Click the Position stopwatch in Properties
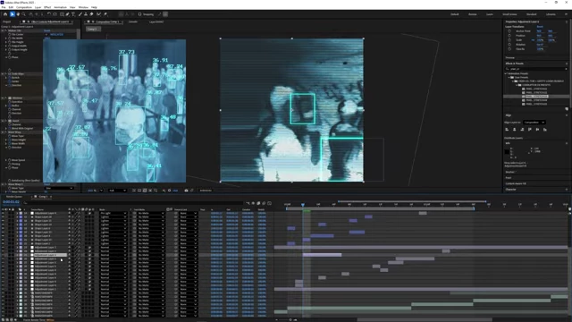This screenshot has height=322, width=572. tap(509, 36)
